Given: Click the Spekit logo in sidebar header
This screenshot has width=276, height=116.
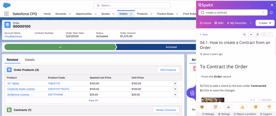Looking at the screenshot, I should (205, 5).
